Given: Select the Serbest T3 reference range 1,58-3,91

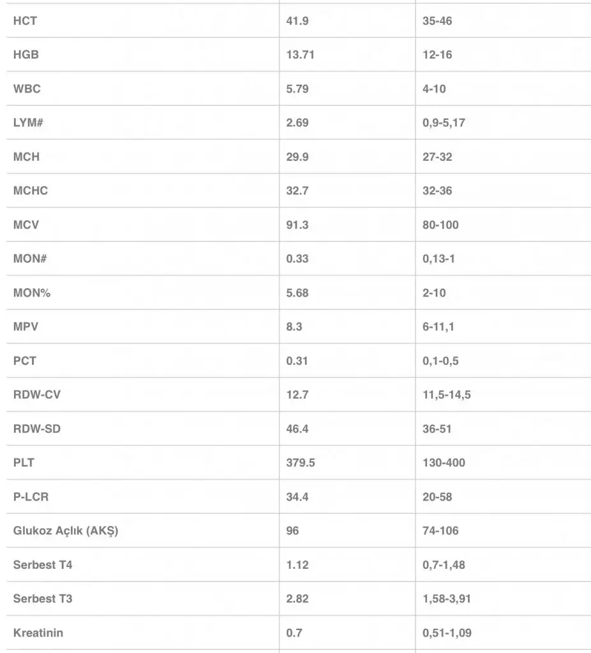Looking at the screenshot, I should coord(446,599).
